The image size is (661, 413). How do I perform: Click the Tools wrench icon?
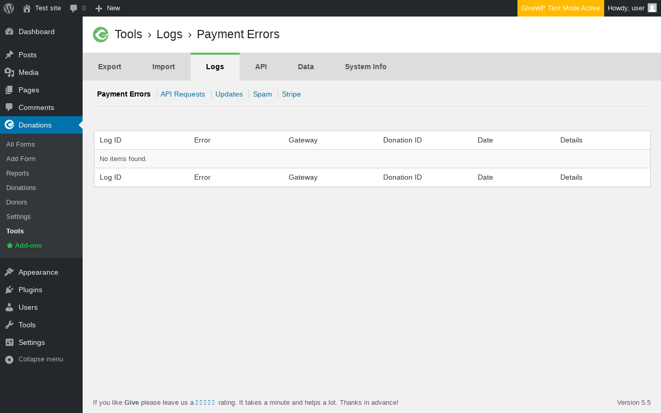point(9,325)
